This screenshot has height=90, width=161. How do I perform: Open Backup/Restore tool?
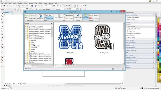click(x=59, y=16)
